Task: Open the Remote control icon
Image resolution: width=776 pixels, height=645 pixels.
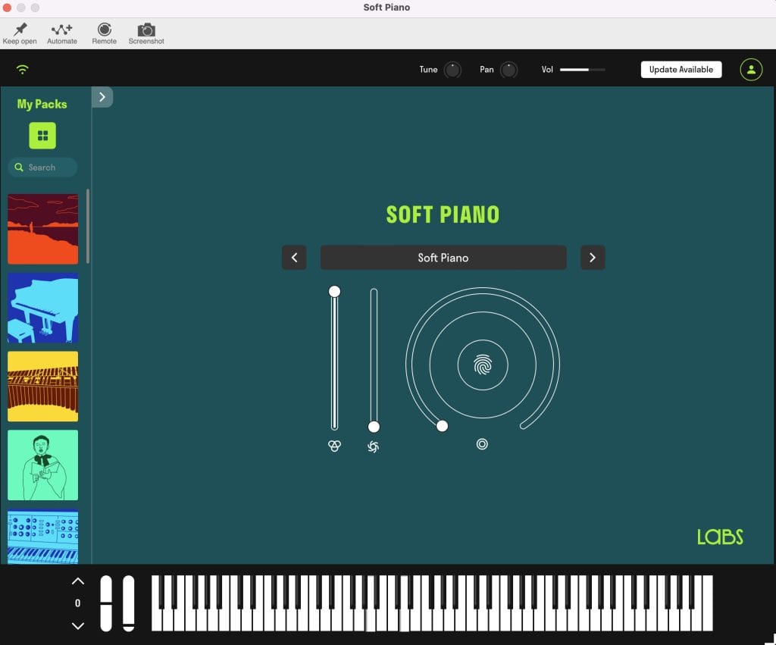Action: tap(104, 30)
